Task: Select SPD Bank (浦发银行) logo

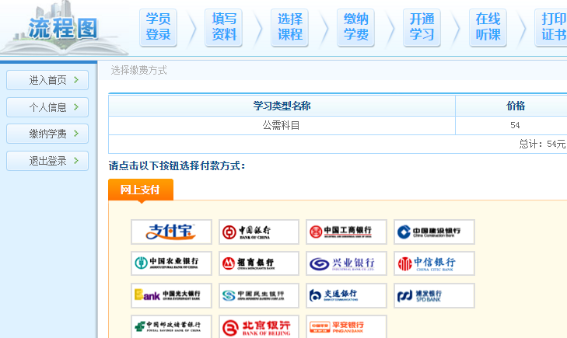Action: click(434, 295)
